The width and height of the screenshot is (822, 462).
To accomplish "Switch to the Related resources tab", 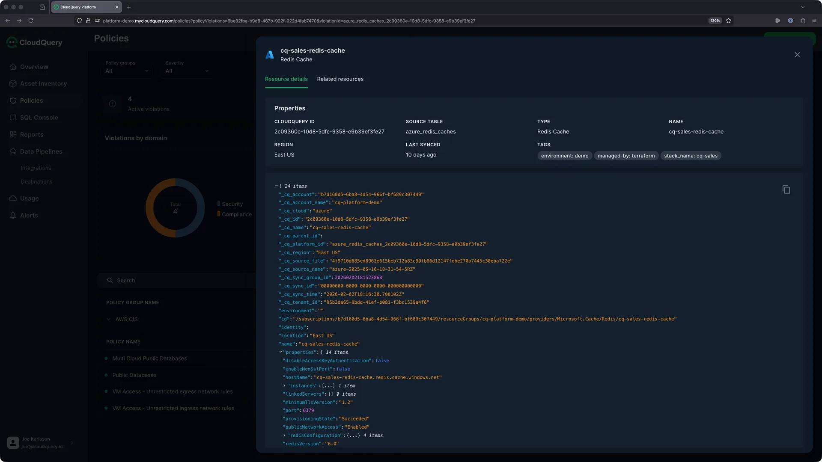I will [x=340, y=79].
